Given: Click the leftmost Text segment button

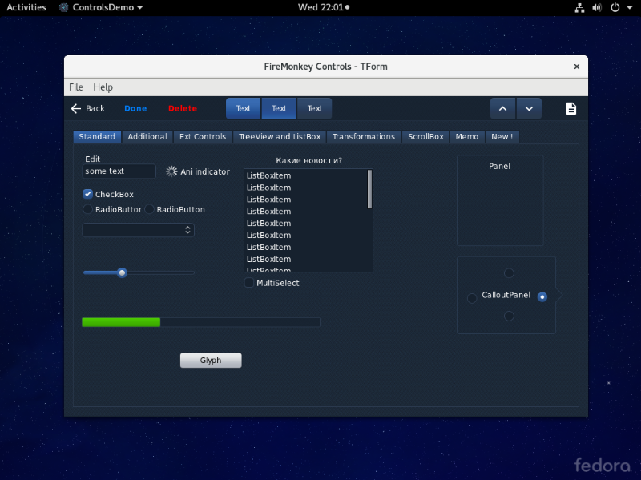Looking at the screenshot, I should (x=244, y=109).
